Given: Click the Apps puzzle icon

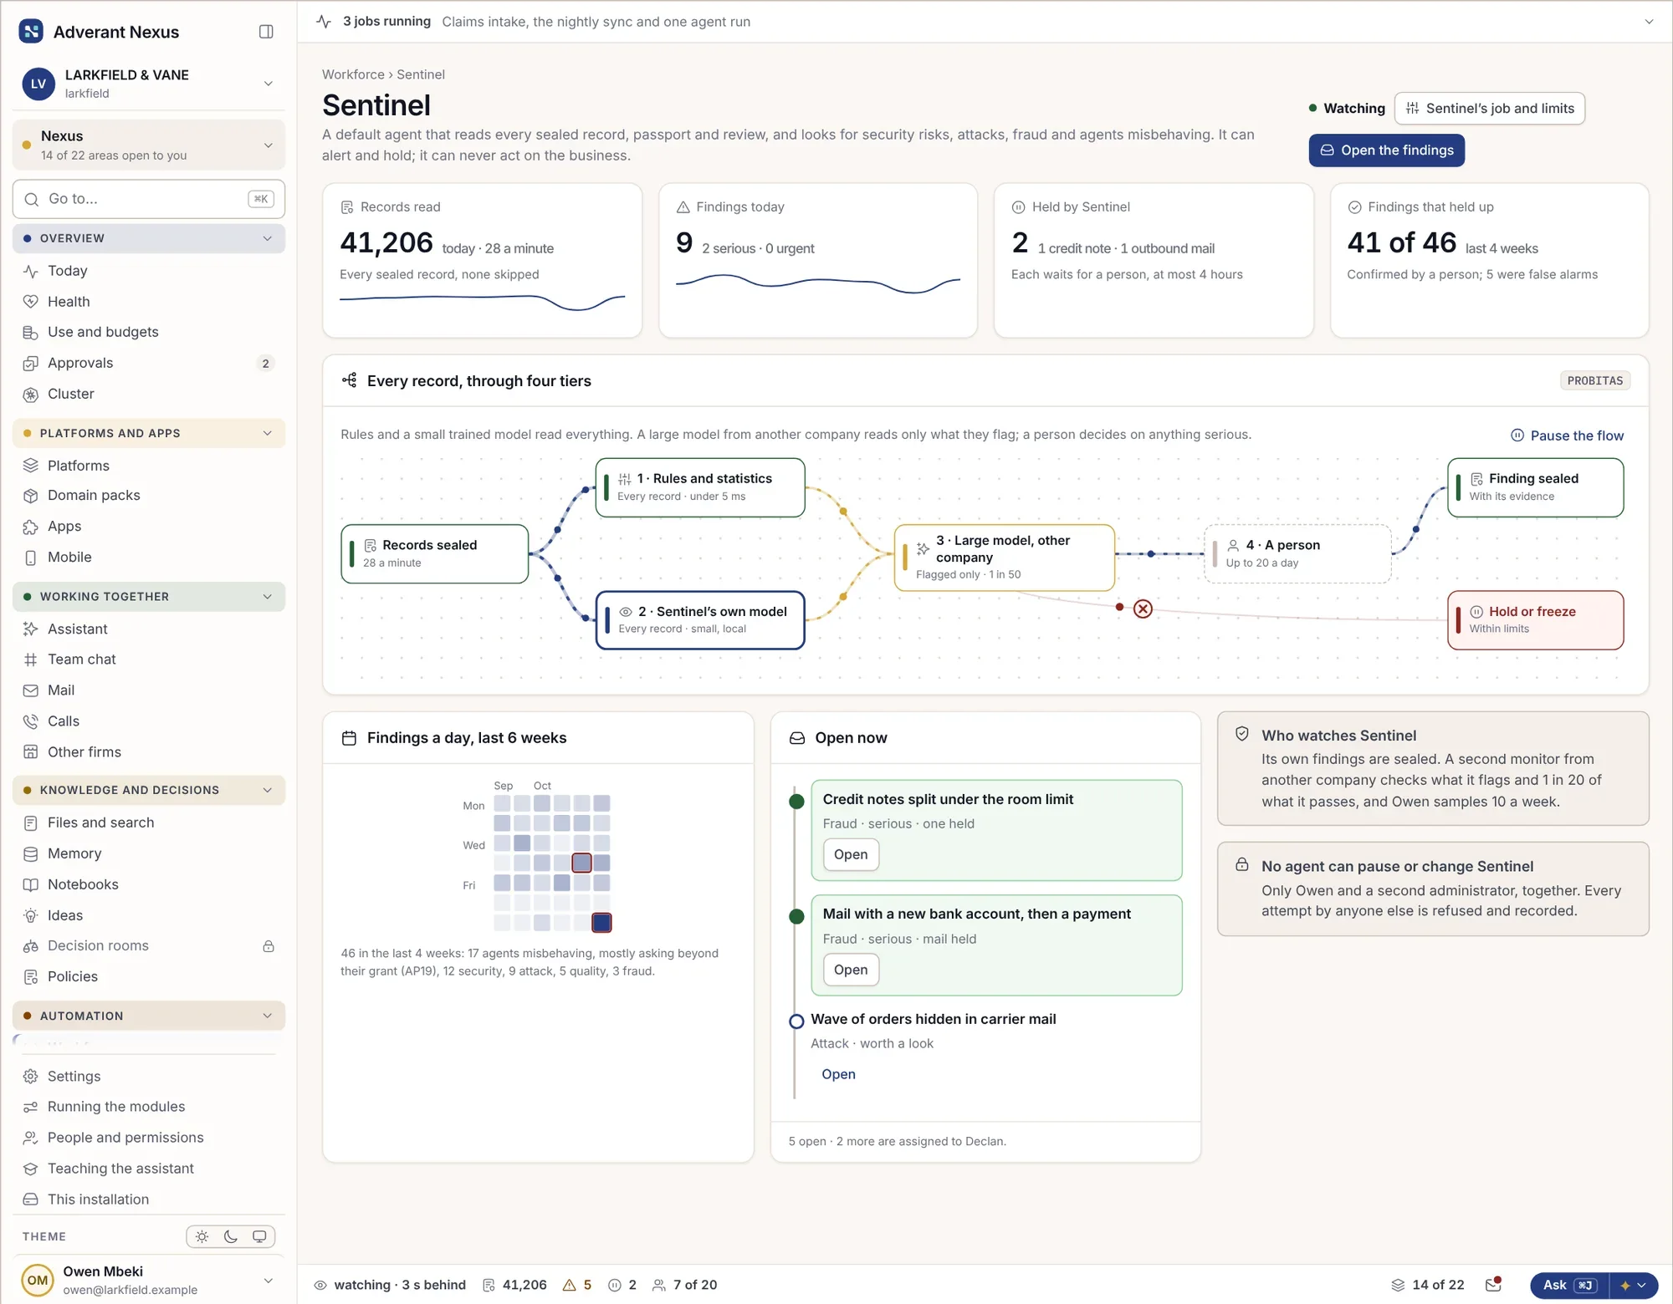Looking at the screenshot, I should [x=31, y=527].
